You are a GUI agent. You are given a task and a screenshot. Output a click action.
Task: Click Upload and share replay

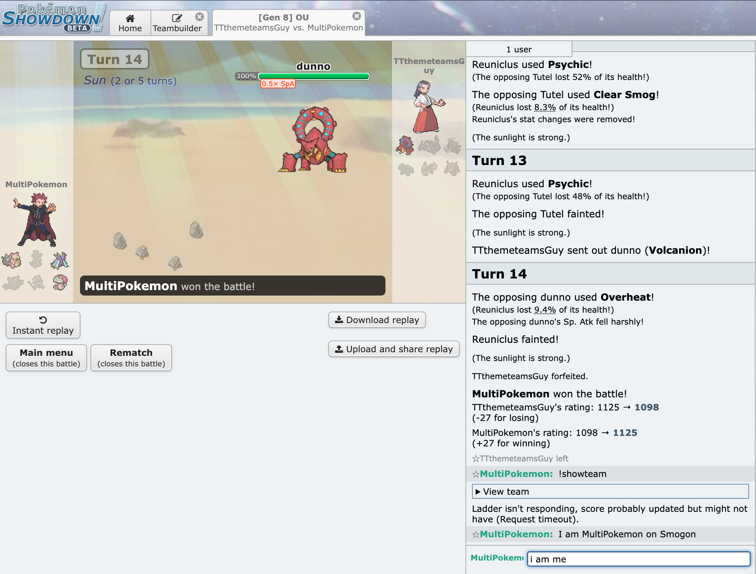(x=394, y=349)
